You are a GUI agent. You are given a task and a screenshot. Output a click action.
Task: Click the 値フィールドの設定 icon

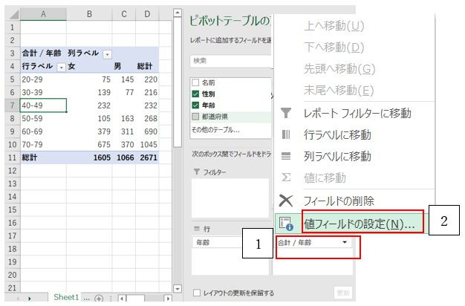coord(286,222)
